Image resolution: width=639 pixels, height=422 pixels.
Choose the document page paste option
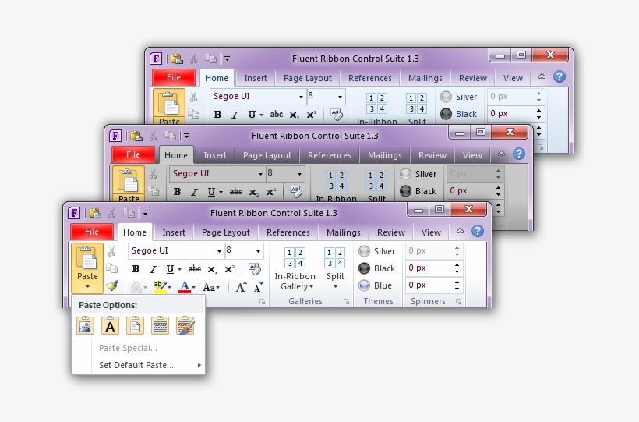135,326
